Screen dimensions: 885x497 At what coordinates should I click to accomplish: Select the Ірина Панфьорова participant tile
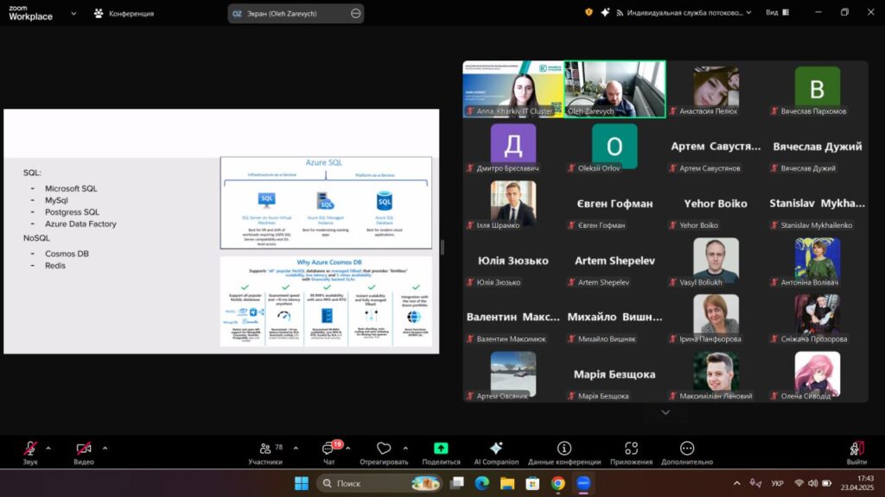click(716, 317)
